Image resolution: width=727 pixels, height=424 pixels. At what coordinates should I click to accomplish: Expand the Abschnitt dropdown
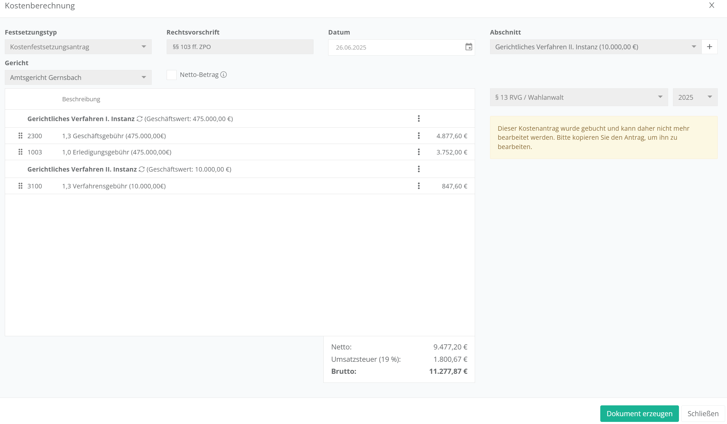[x=595, y=47]
